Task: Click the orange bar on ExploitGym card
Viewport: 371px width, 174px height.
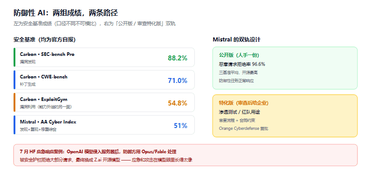Action: tap(14, 102)
